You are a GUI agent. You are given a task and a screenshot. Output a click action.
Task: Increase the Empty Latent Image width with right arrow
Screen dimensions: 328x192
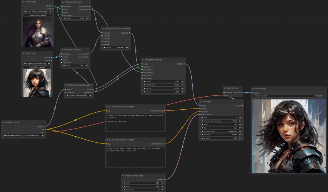tap(162, 183)
